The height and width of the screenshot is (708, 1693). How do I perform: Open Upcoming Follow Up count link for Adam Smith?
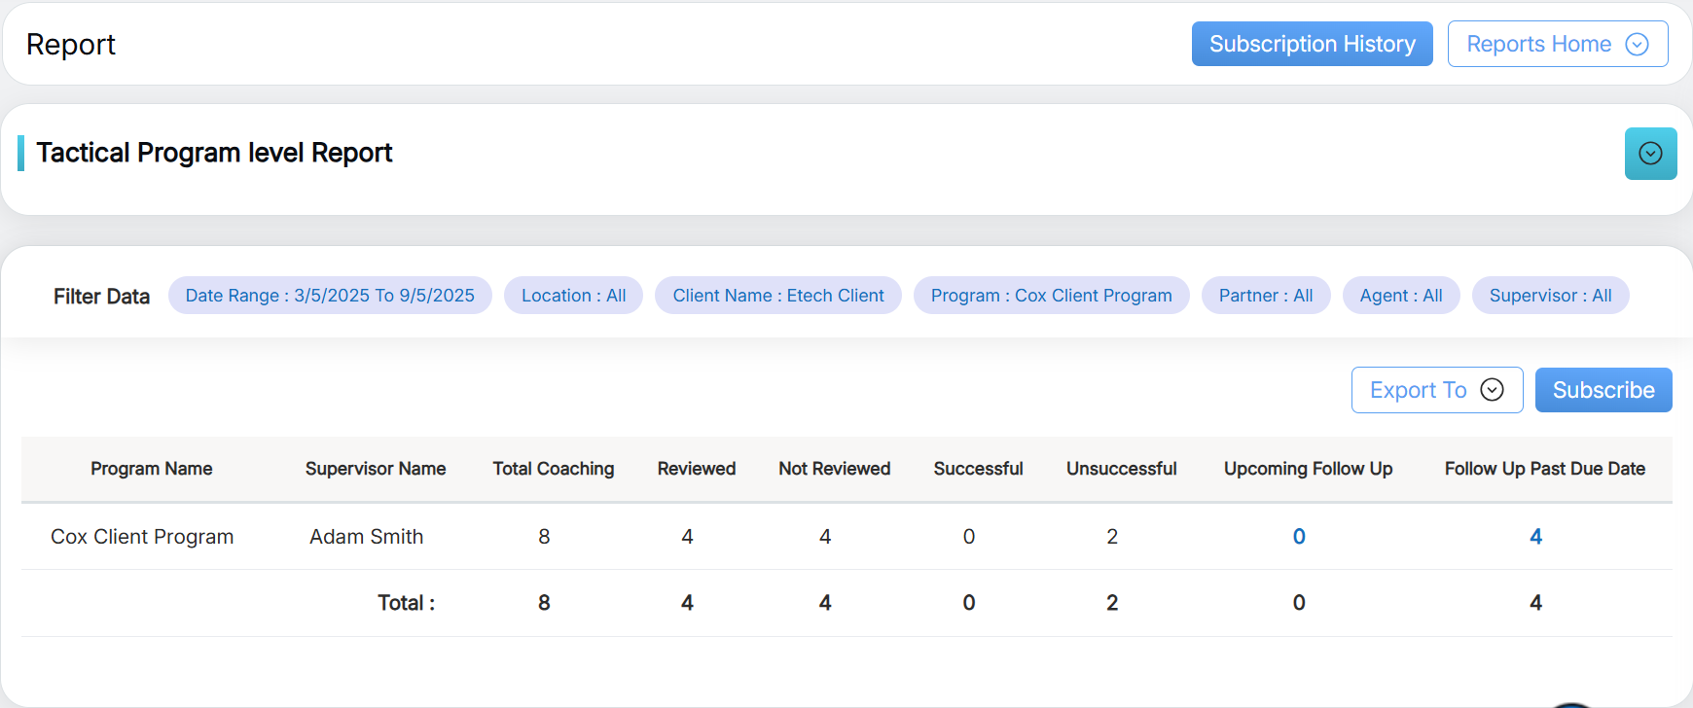pyautogui.click(x=1298, y=537)
